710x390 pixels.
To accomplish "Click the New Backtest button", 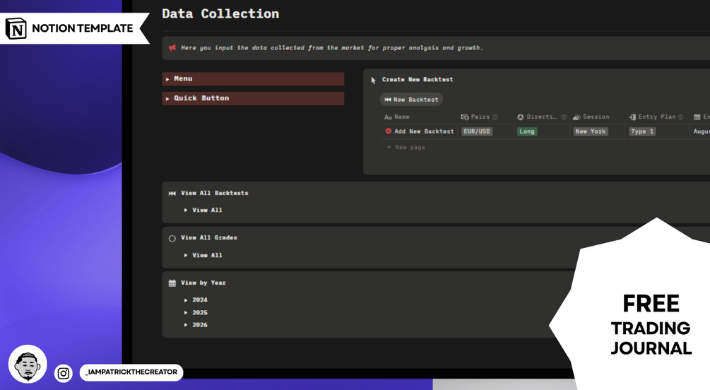I will tap(411, 100).
